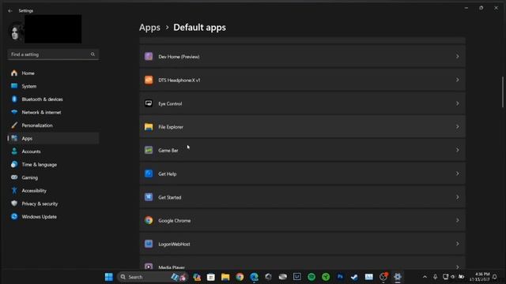Open the Dev Home (Preview) app entry
Viewport: 506px width, 284px height.
click(302, 56)
